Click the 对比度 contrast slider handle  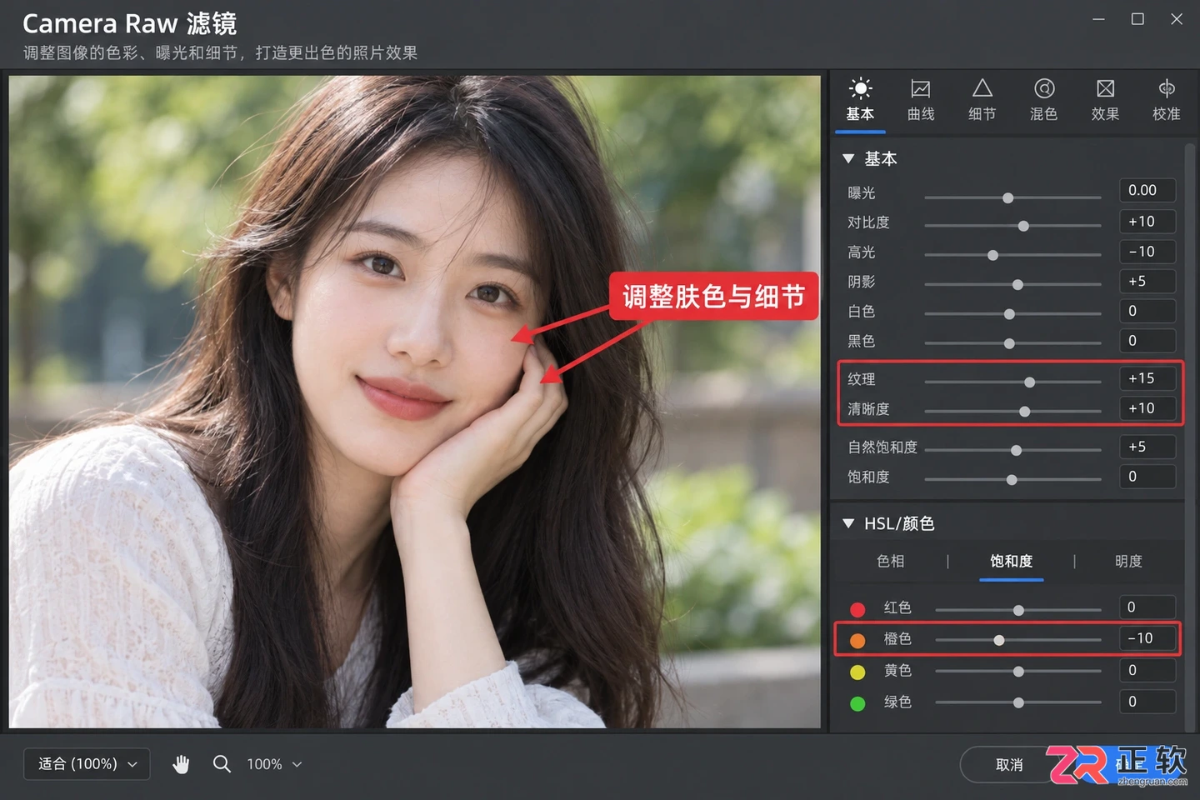1023,226
